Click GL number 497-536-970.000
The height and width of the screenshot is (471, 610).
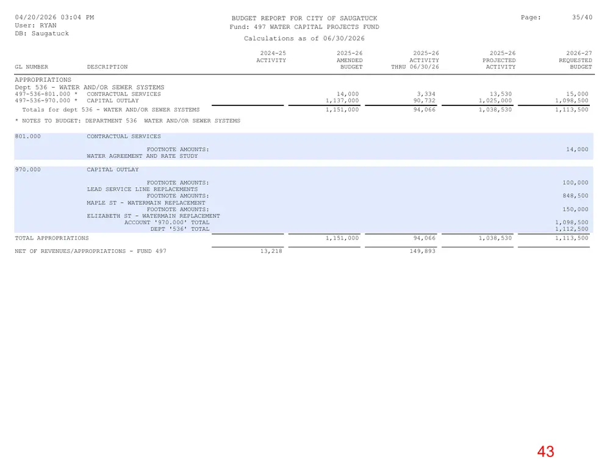43,101
